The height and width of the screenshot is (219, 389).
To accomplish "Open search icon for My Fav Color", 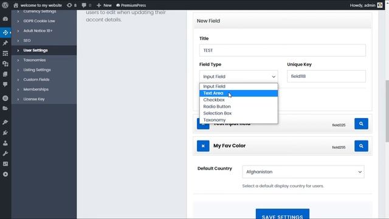I will pyautogui.click(x=361, y=146).
